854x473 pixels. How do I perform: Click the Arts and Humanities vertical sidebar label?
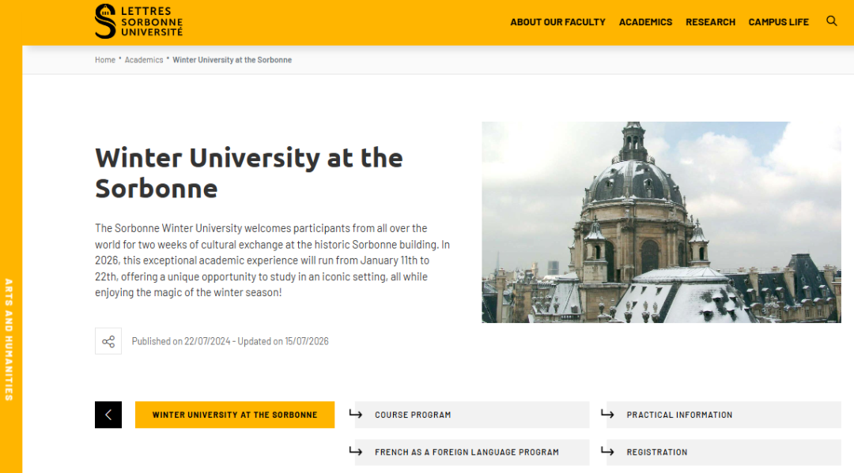coord(9,340)
